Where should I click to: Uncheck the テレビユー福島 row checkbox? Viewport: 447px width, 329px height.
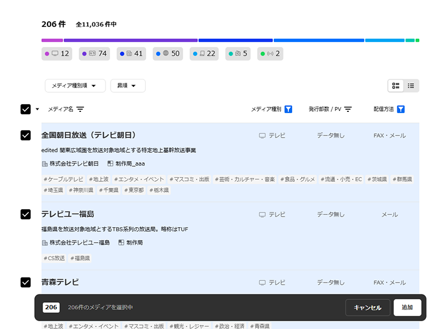coord(26,214)
